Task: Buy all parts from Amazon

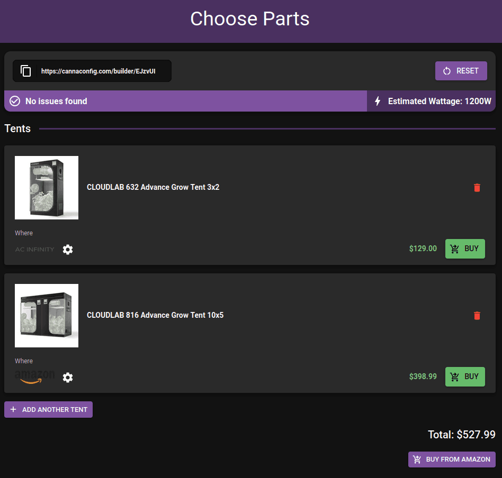Action: tap(452, 459)
